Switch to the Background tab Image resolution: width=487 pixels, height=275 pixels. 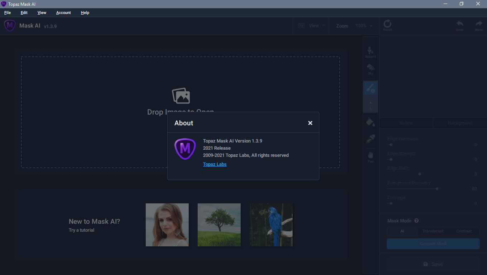coord(460,123)
